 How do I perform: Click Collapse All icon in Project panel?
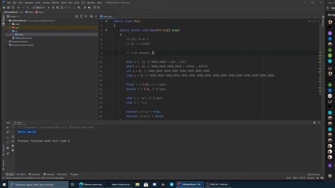point(86,16)
